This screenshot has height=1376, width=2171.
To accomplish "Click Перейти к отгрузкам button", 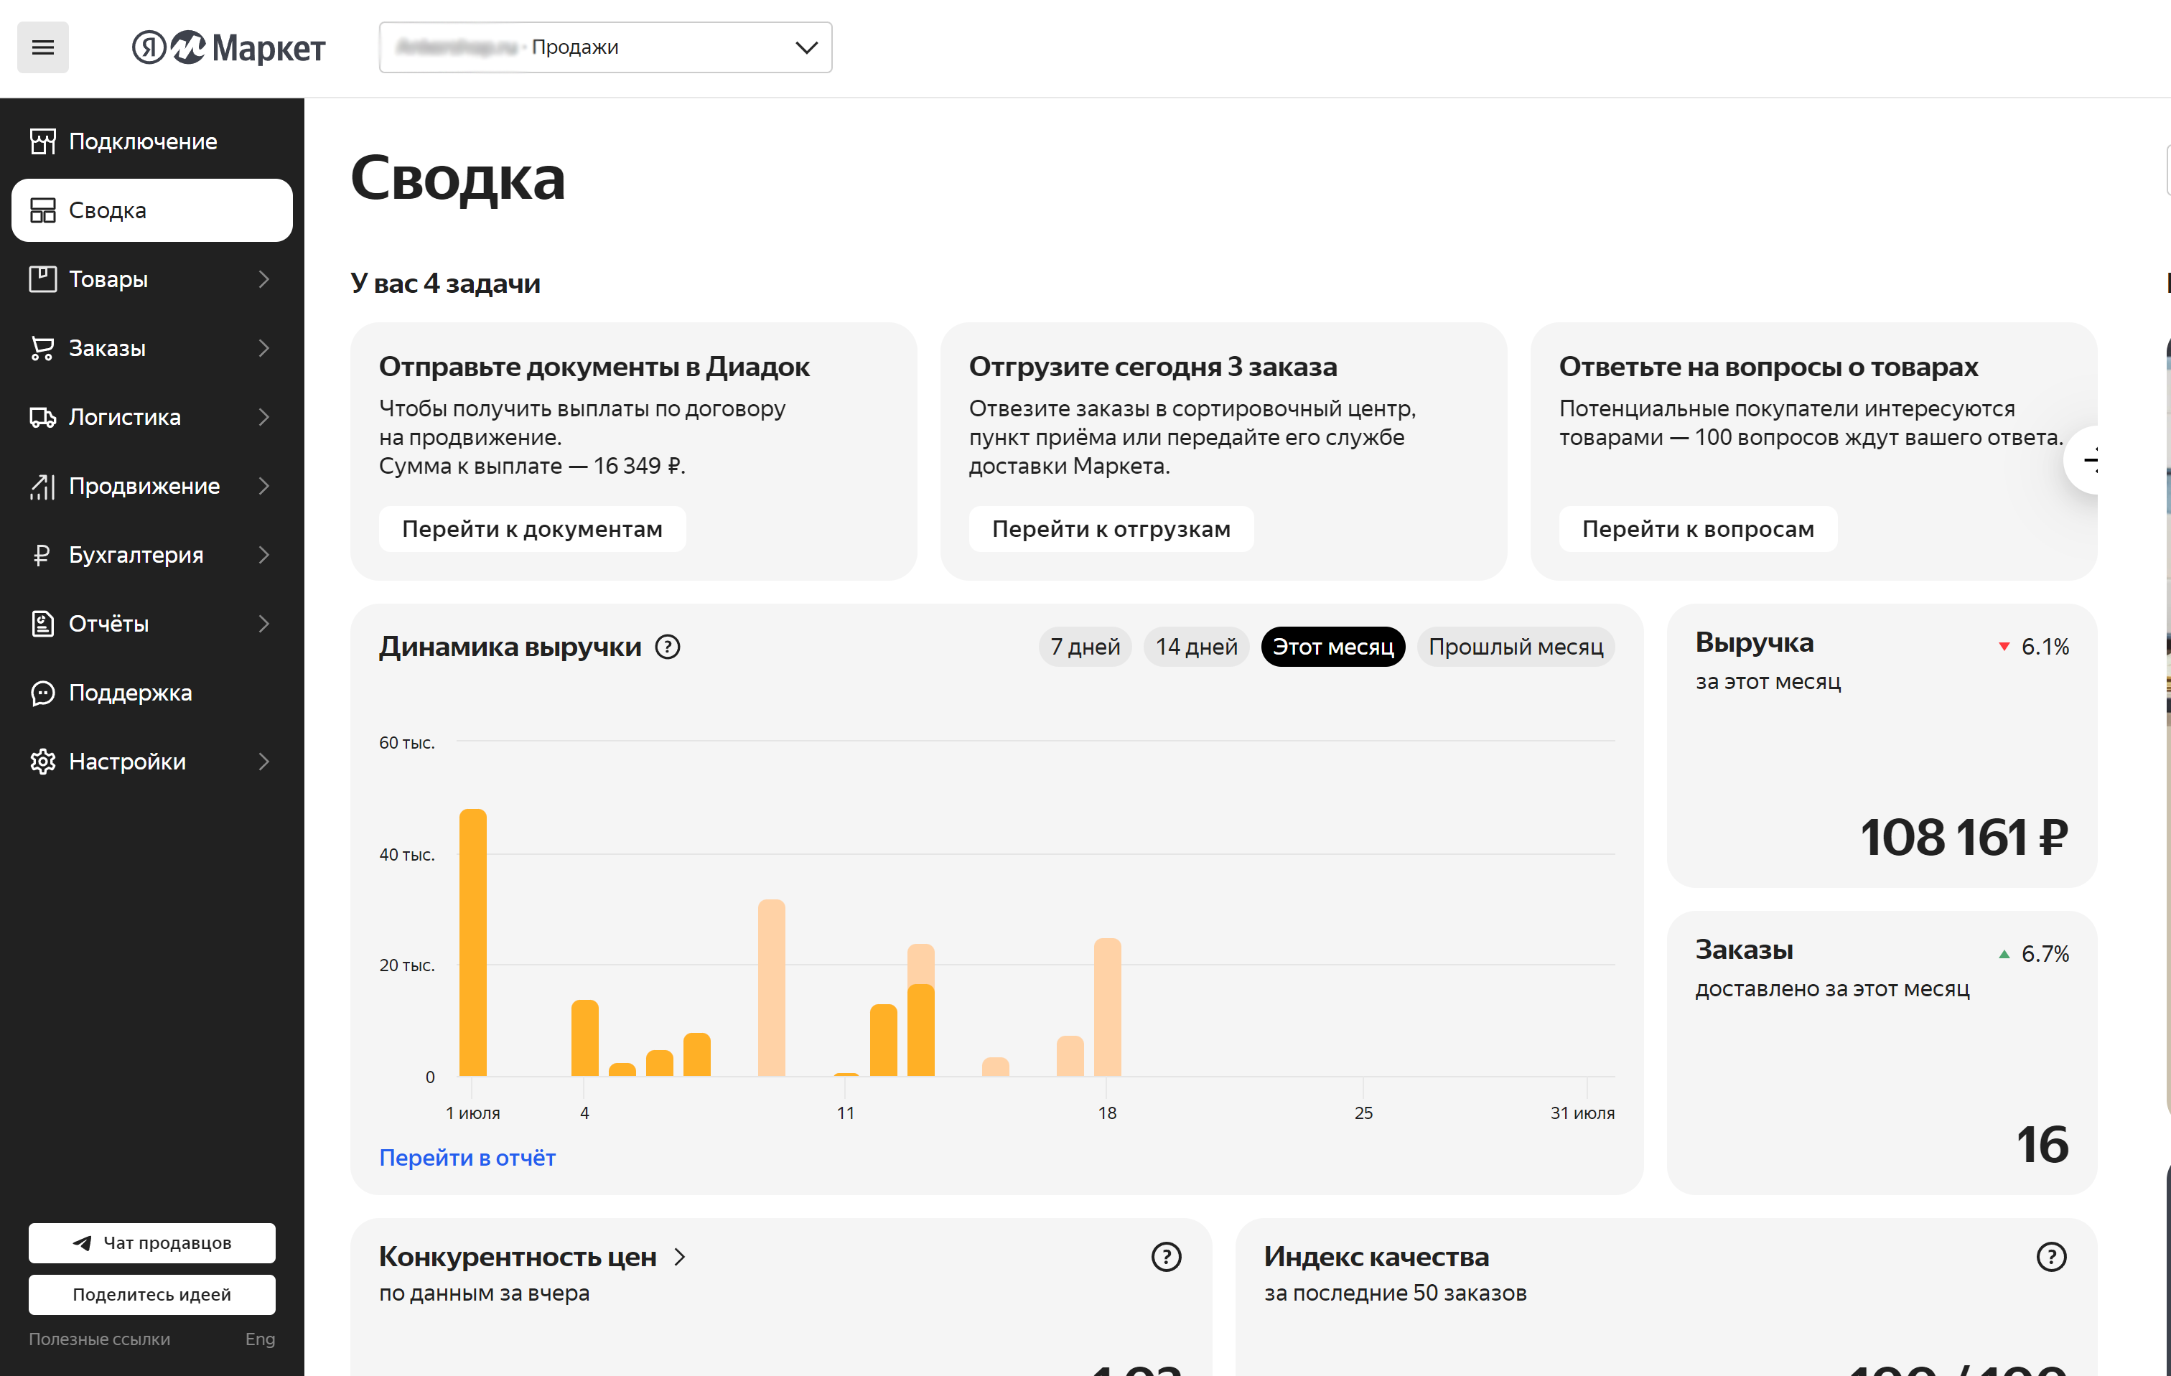I will point(1111,529).
